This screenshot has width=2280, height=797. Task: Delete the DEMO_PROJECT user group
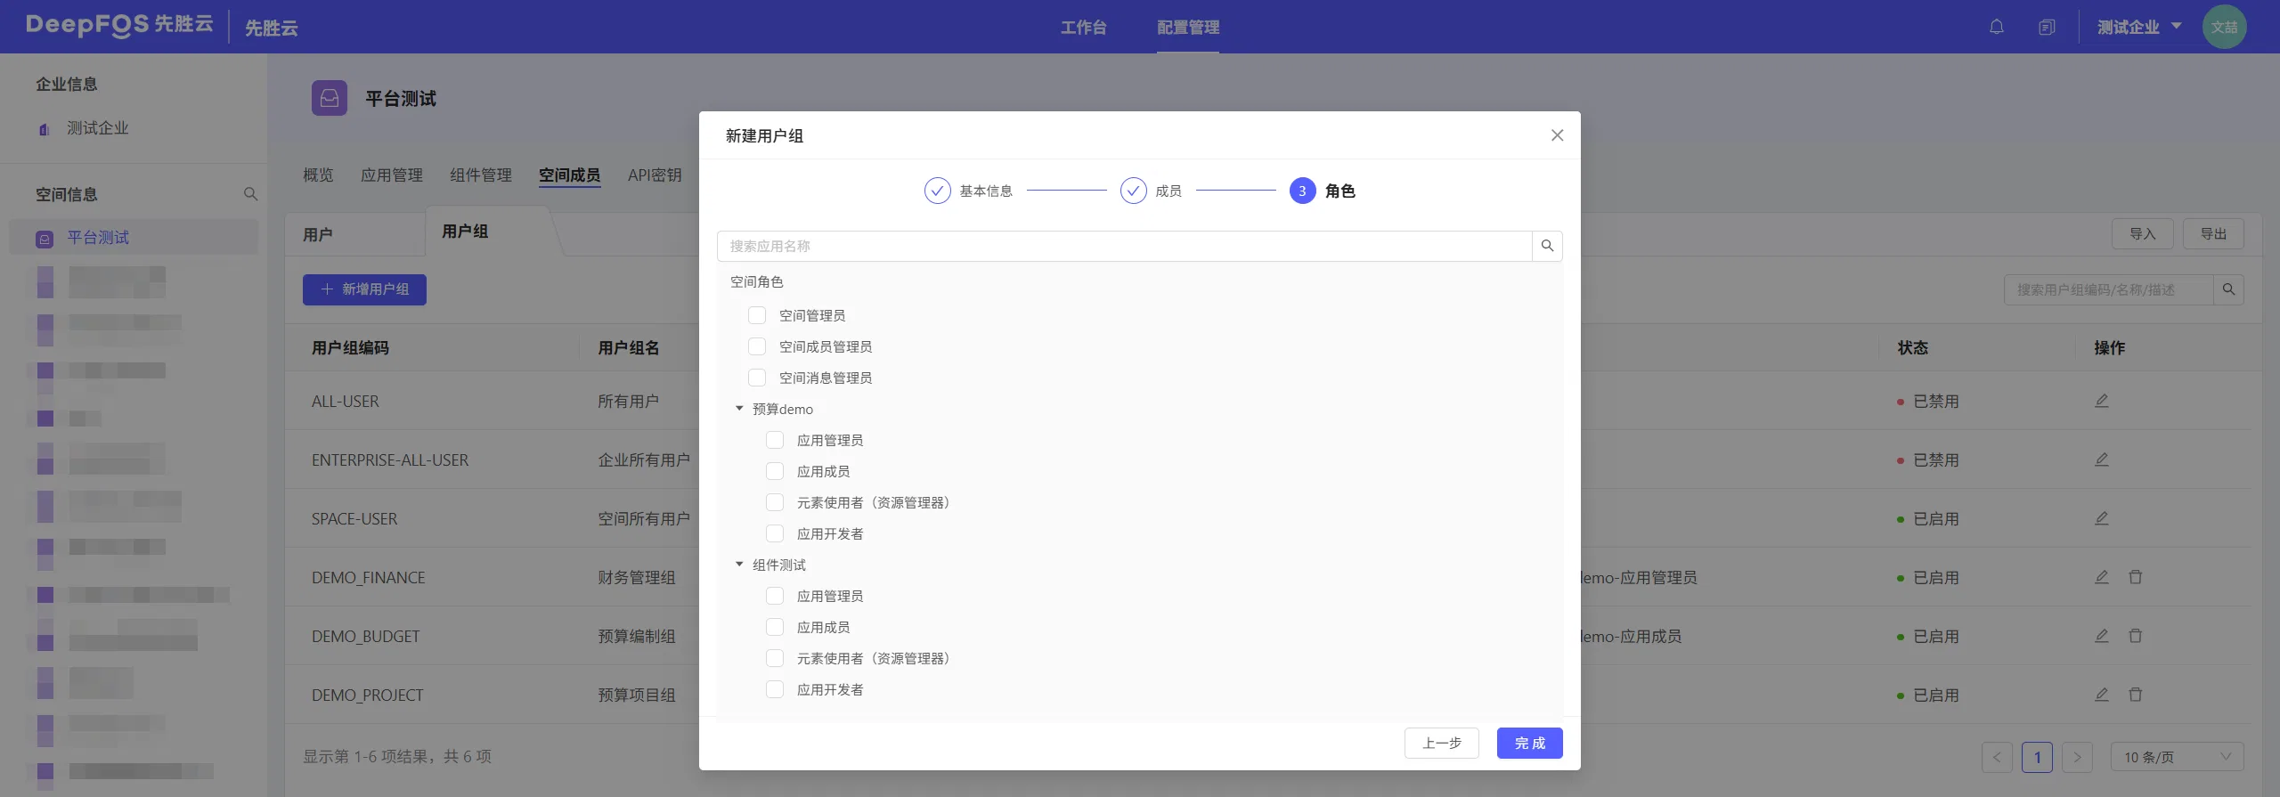(x=2135, y=695)
